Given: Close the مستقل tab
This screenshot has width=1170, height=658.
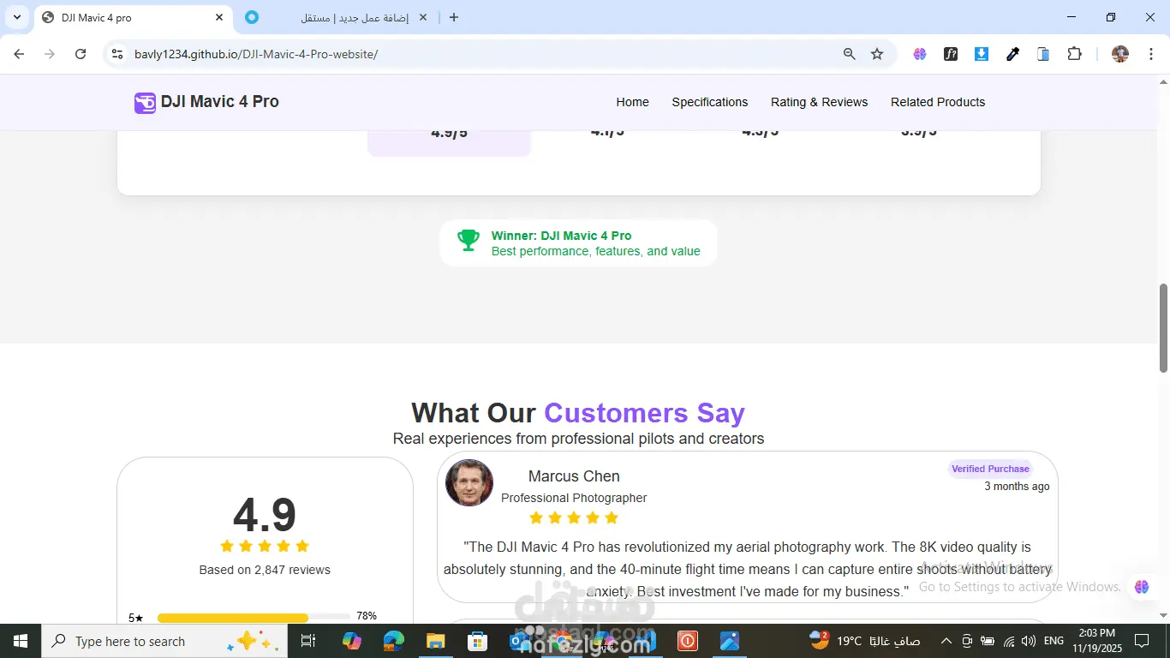Looking at the screenshot, I should pos(423,17).
